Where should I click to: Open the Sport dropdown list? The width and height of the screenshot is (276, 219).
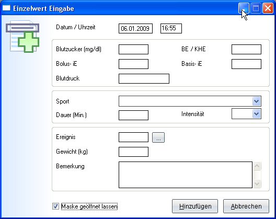click(x=257, y=101)
